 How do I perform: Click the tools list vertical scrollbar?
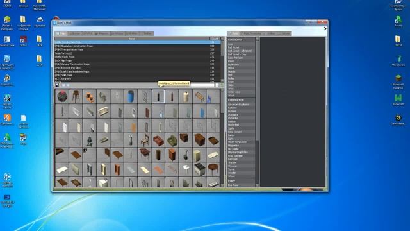pyautogui.click(x=257, y=112)
